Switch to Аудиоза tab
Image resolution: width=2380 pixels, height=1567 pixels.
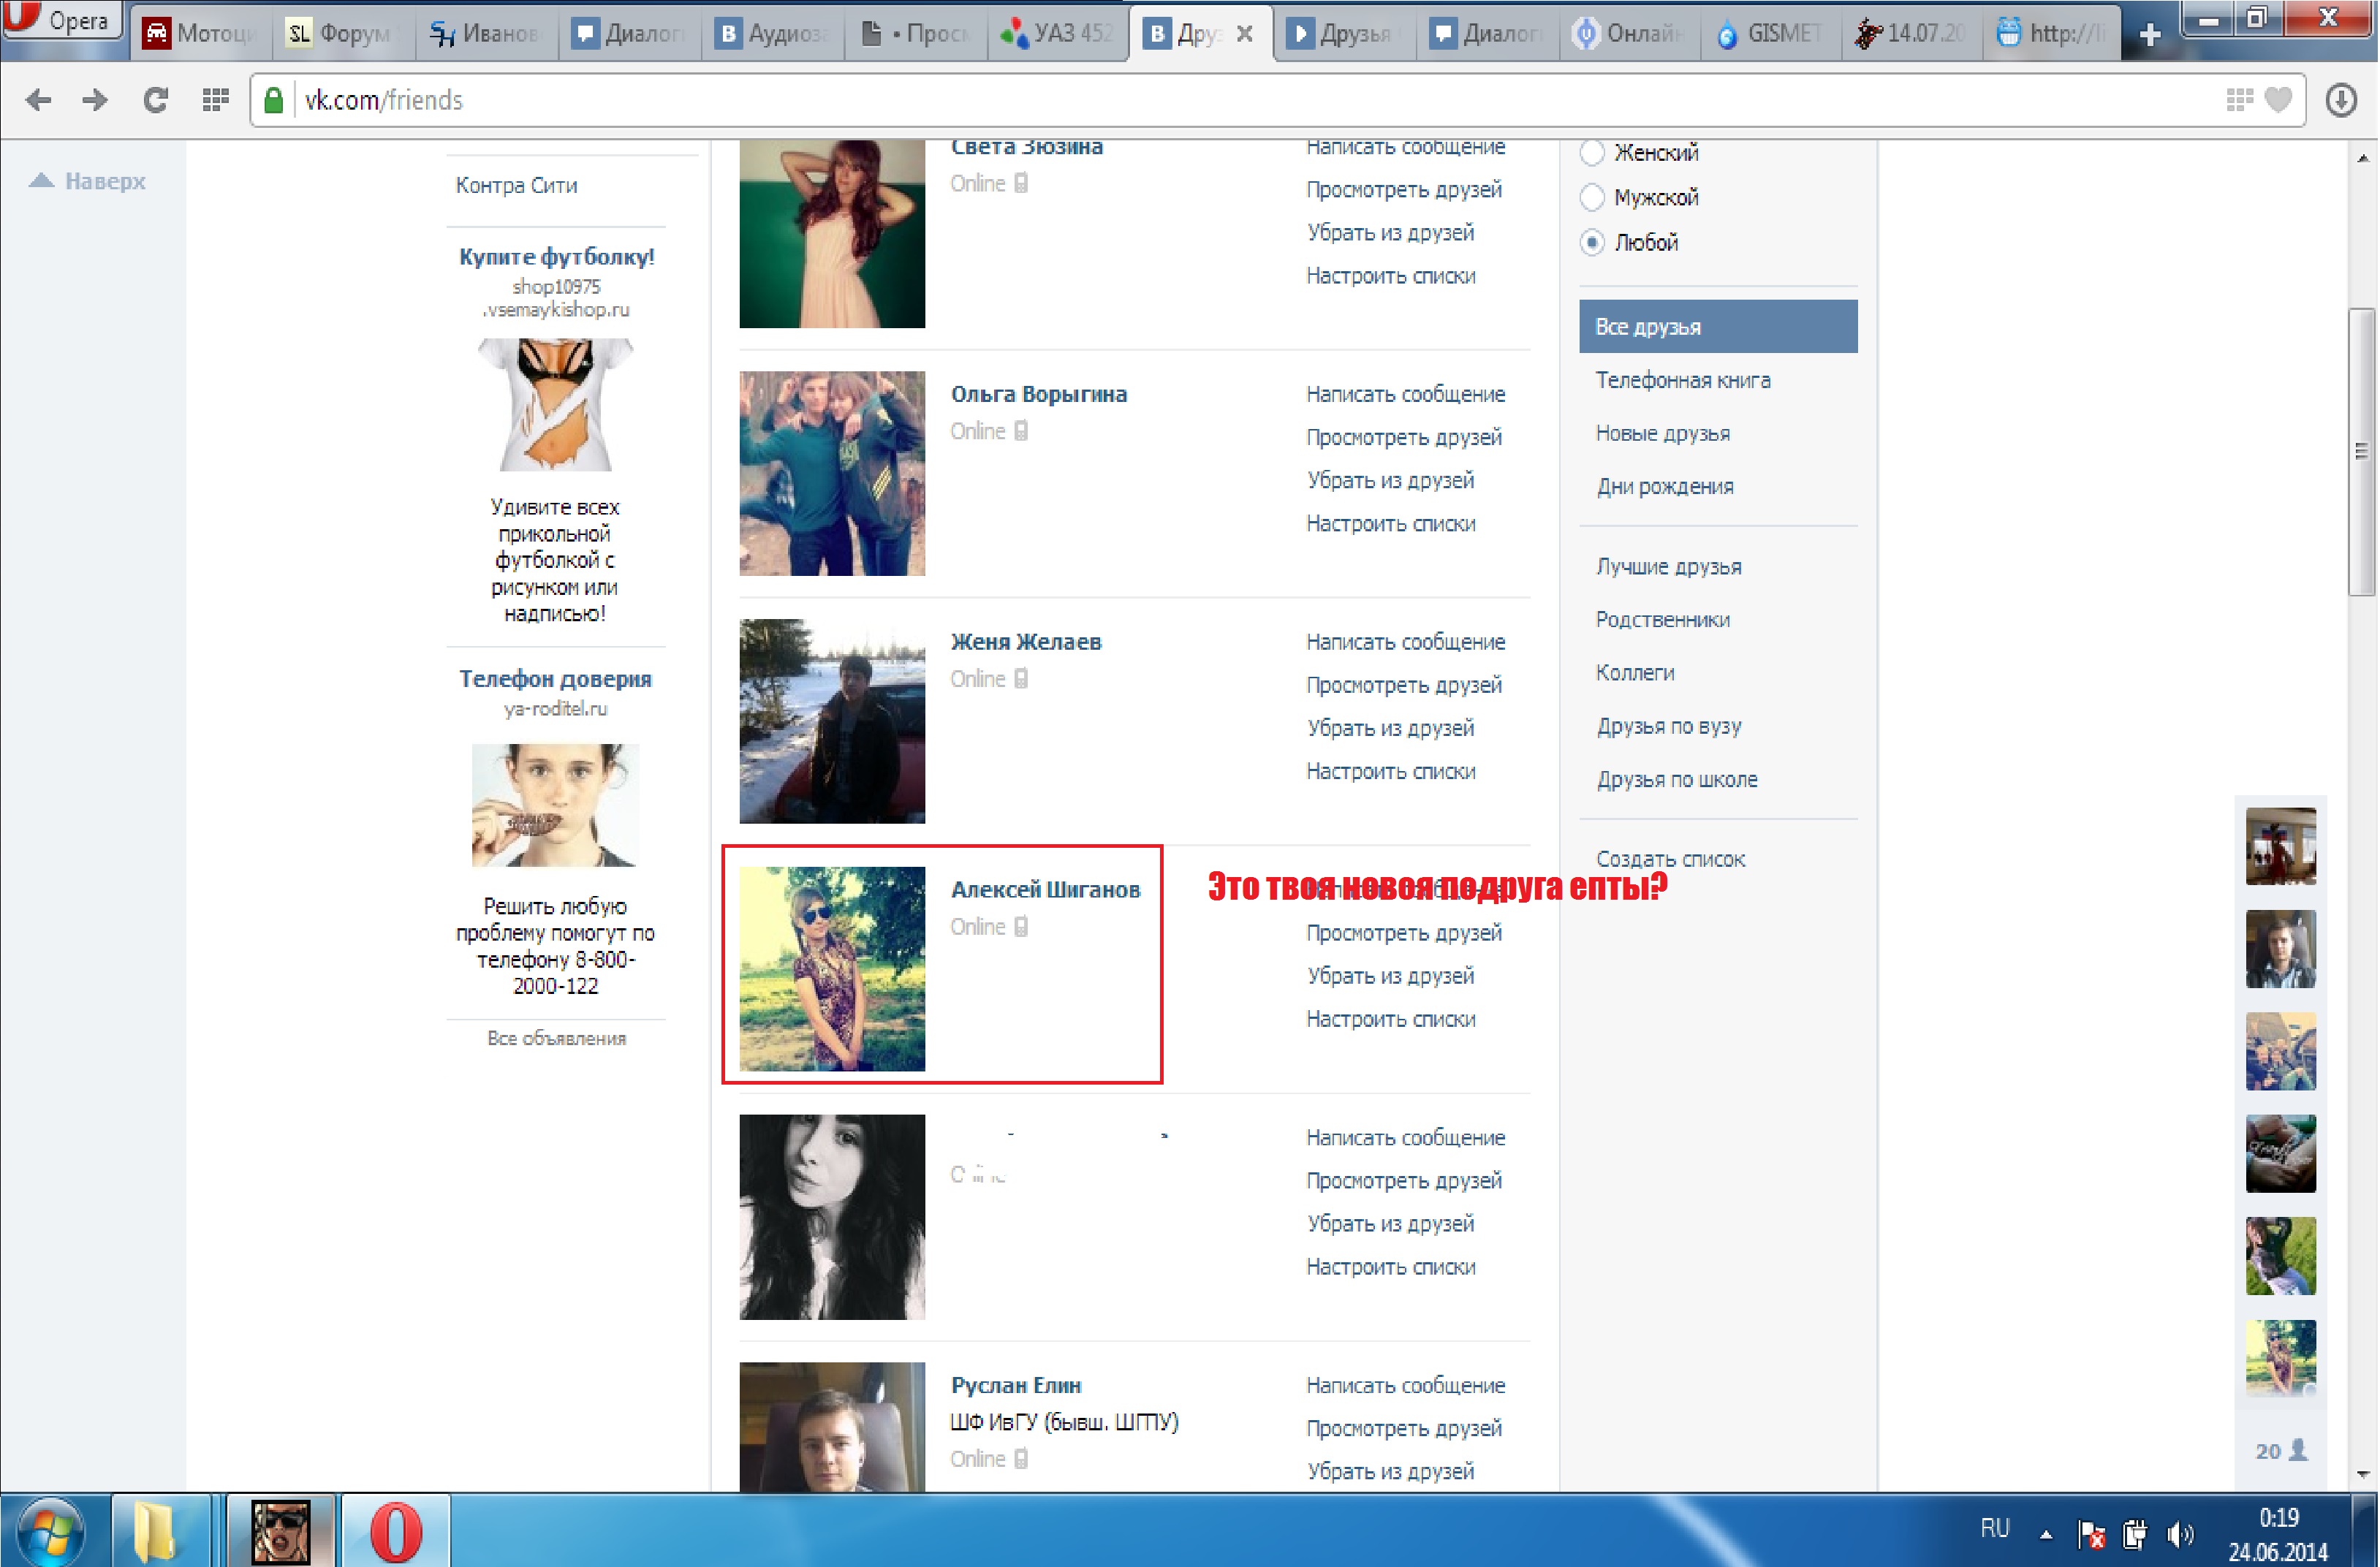(773, 34)
